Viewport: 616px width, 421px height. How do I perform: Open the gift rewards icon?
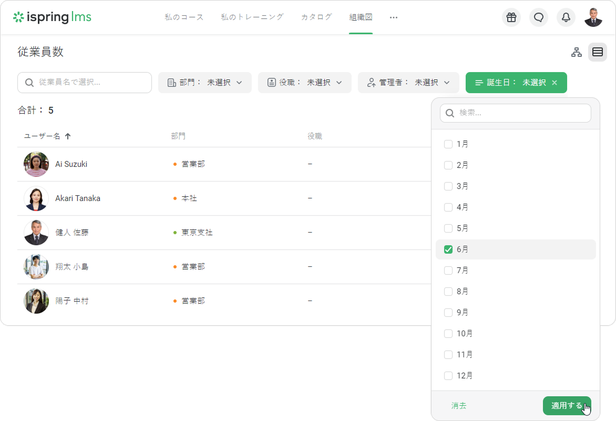[x=511, y=17]
